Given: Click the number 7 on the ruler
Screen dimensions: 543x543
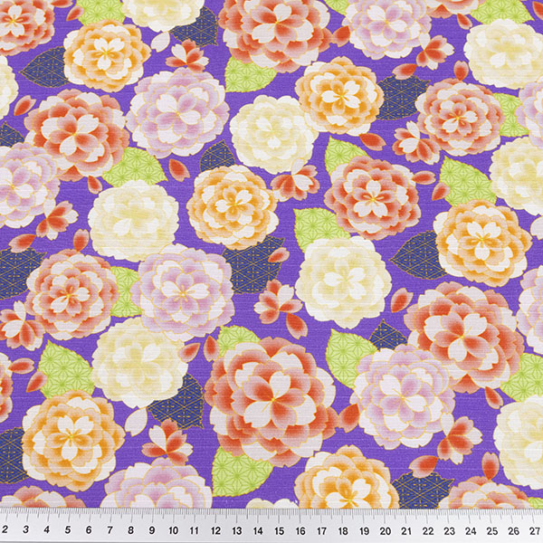Looking at the screenshot, I should pos(110,529).
